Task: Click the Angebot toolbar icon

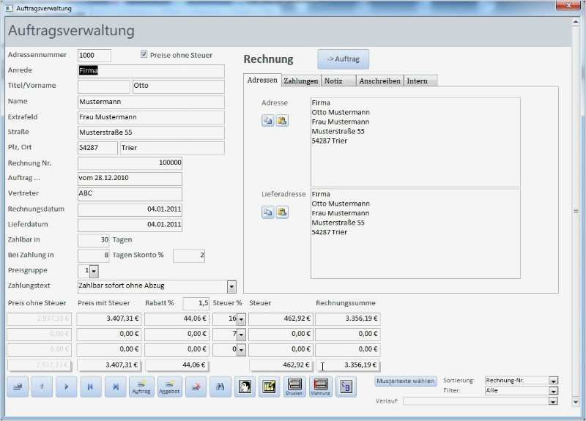Action: [170, 387]
